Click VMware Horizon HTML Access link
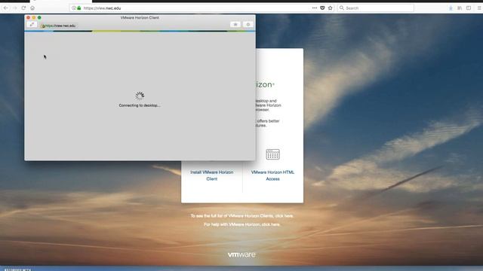 (x=272, y=175)
